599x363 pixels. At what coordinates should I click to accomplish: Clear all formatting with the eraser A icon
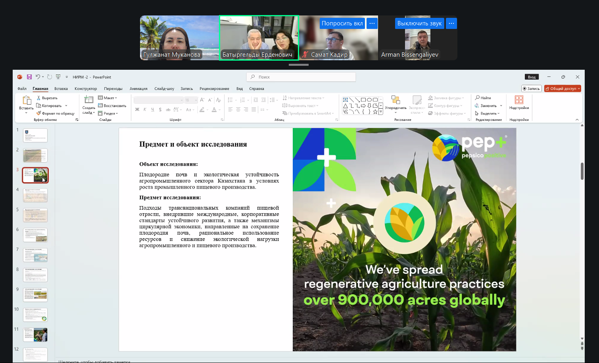tap(218, 100)
